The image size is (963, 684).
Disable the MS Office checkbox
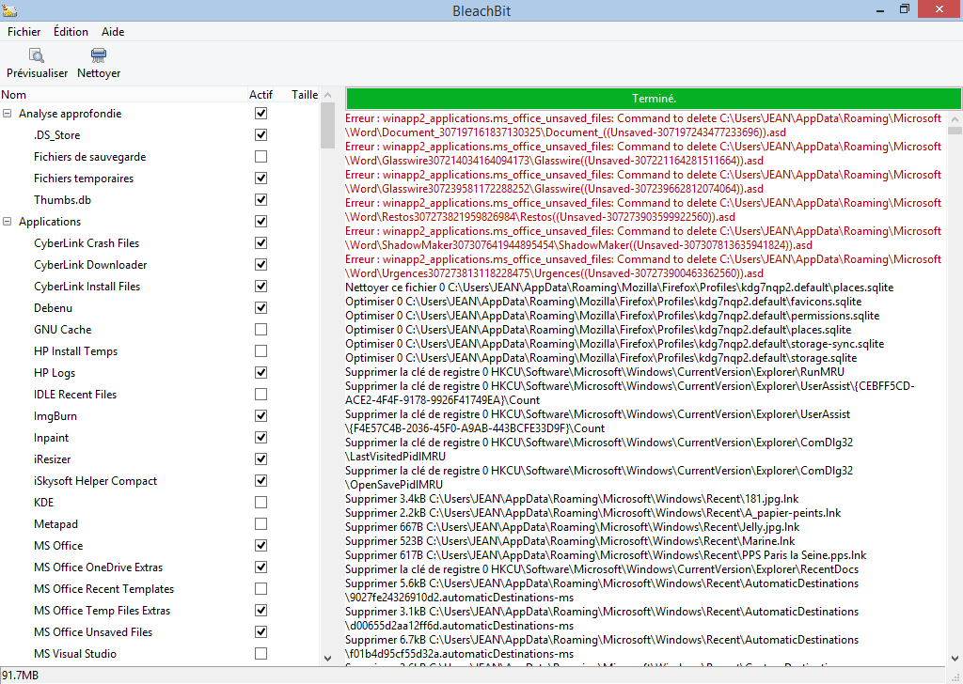click(260, 545)
